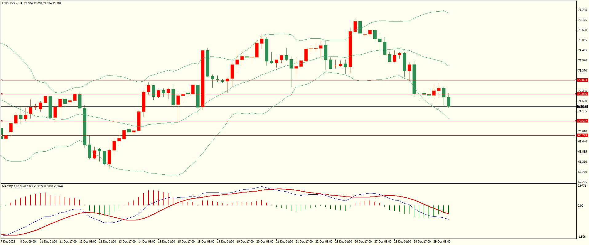Click the 29 Dec 09:00 time label
This screenshot has height=245, width=589.
tap(442, 242)
